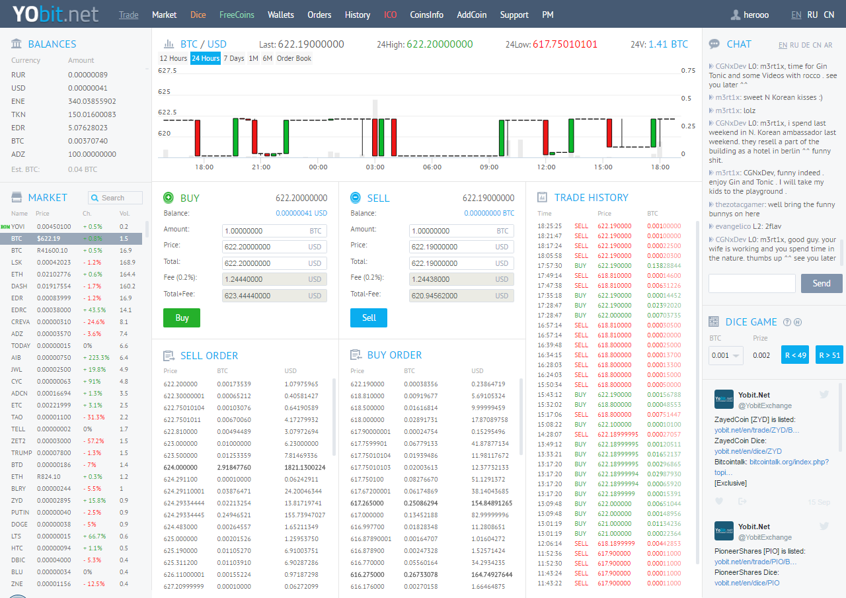Like the ZayedCoin tweet with heart icon
Screen dimensions: 846x598
click(x=720, y=501)
